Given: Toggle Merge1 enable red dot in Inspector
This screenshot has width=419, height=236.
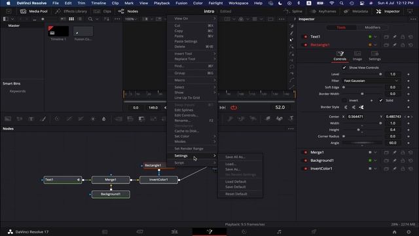Looking at the screenshot, I should coord(306,153).
